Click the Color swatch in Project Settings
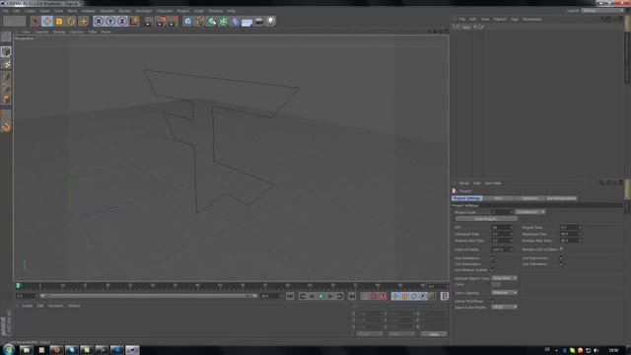631x355 pixels. [x=496, y=285]
